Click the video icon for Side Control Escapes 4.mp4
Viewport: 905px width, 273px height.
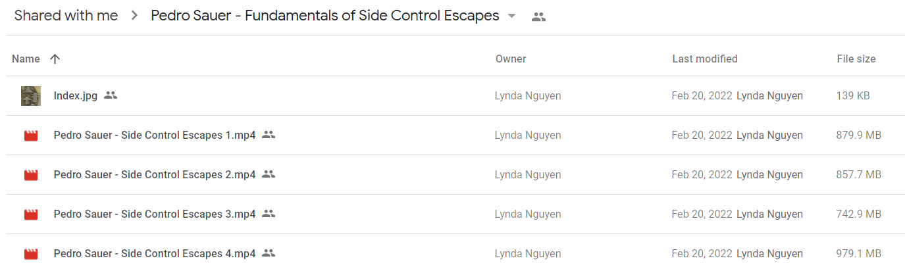[31, 254]
